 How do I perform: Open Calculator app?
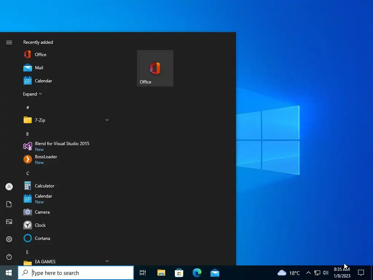(x=67, y=186)
